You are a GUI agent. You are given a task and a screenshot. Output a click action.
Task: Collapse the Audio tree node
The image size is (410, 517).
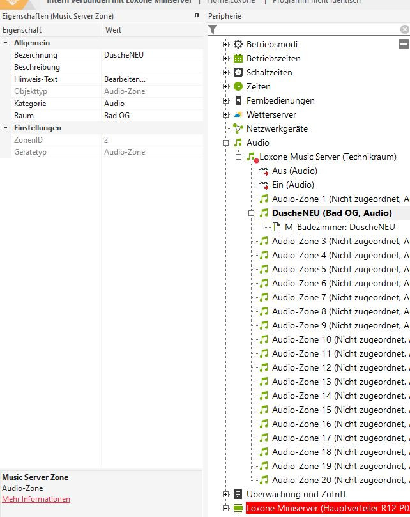coord(225,143)
